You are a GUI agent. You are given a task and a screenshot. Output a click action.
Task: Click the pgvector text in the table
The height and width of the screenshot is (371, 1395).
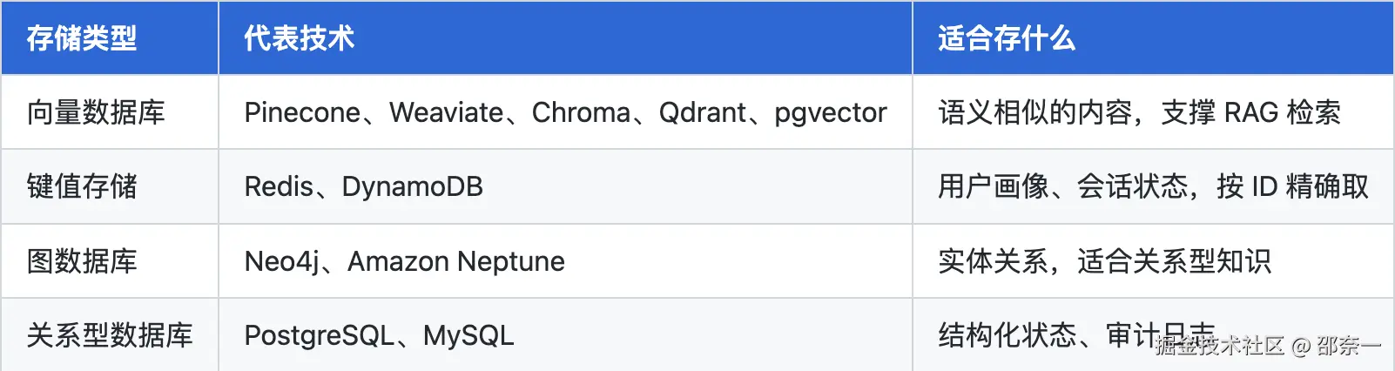coord(831,114)
